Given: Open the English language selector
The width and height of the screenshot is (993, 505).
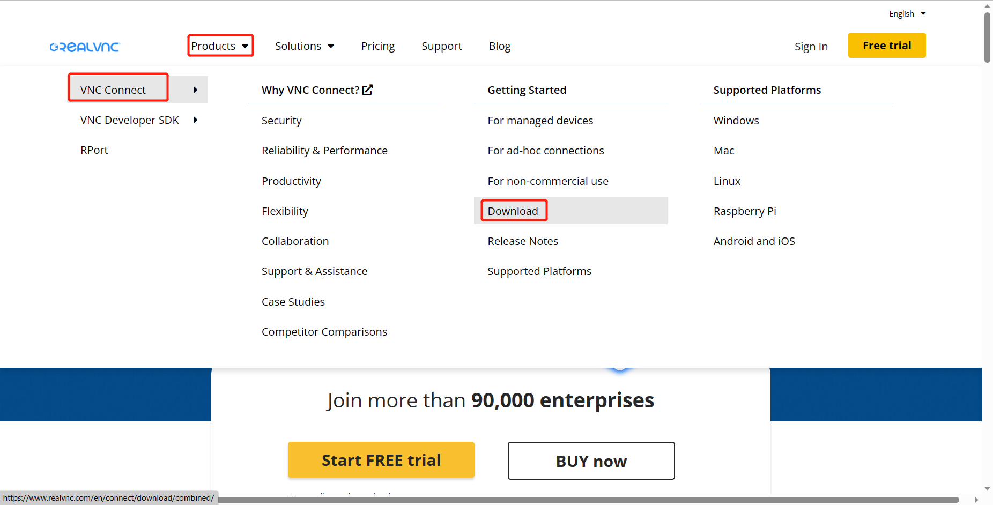Looking at the screenshot, I should [907, 14].
